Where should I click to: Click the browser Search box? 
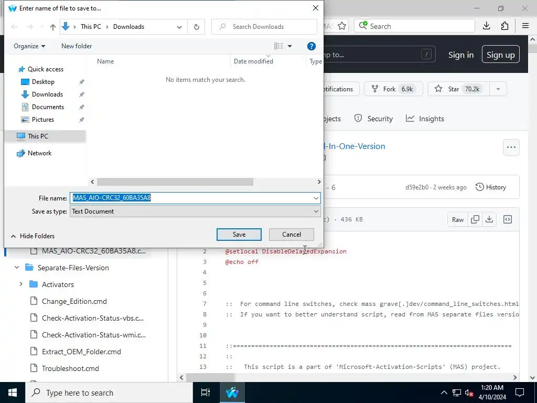click(414, 26)
